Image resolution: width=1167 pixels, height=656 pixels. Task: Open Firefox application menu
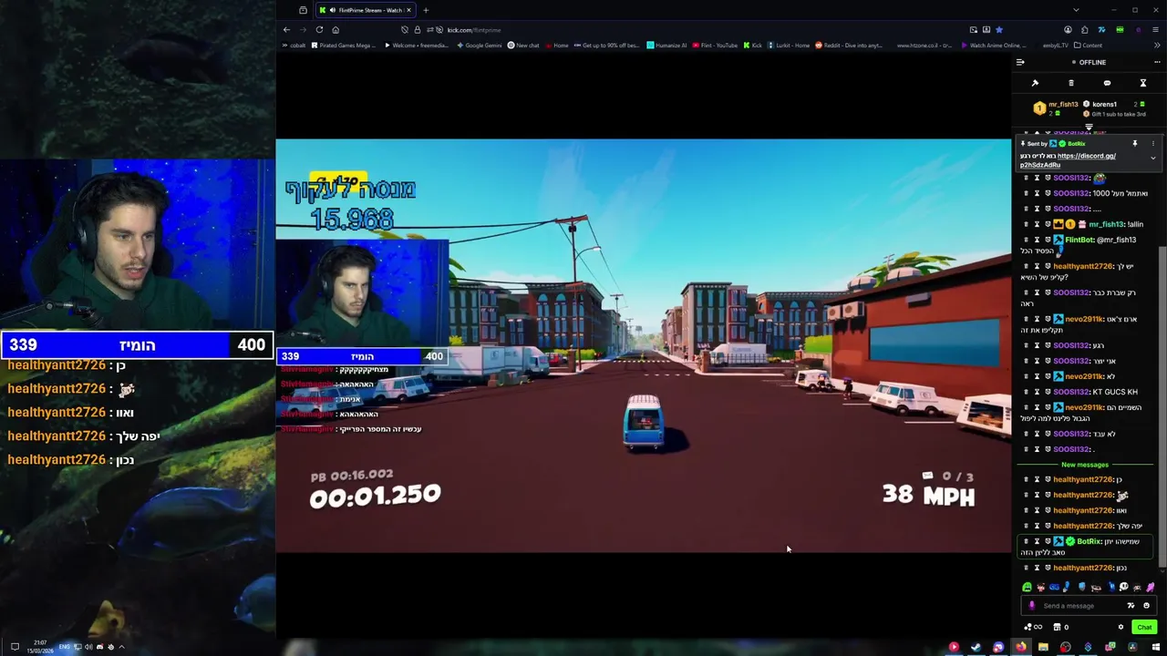pyautogui.click(x=1157, y=30)
